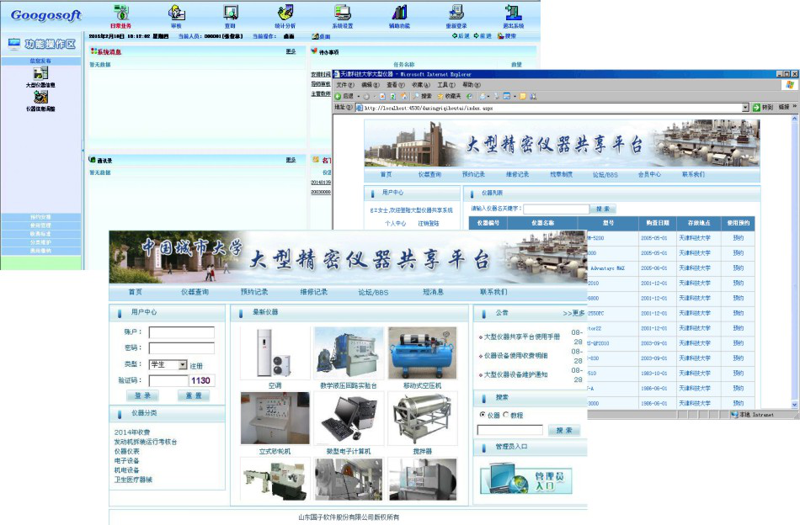The width and height of the screenshot is (800, 525).
Task: Open the 查询 query icon
Action: (x=231, y=13)
